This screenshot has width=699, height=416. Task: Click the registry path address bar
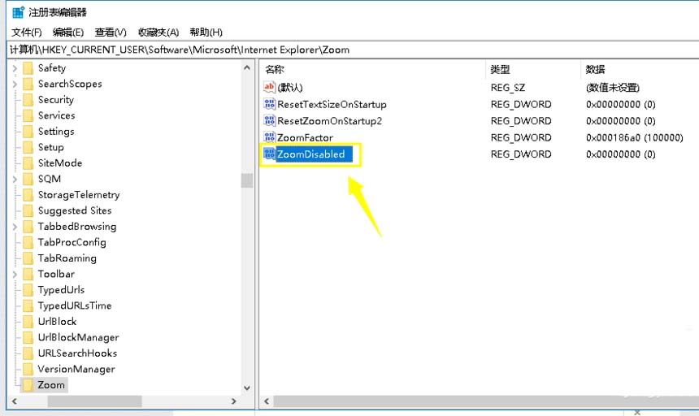353,50
